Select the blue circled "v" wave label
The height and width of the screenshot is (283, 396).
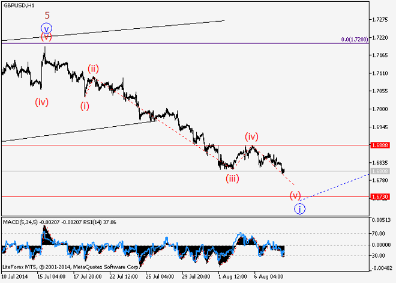point(46,29)
